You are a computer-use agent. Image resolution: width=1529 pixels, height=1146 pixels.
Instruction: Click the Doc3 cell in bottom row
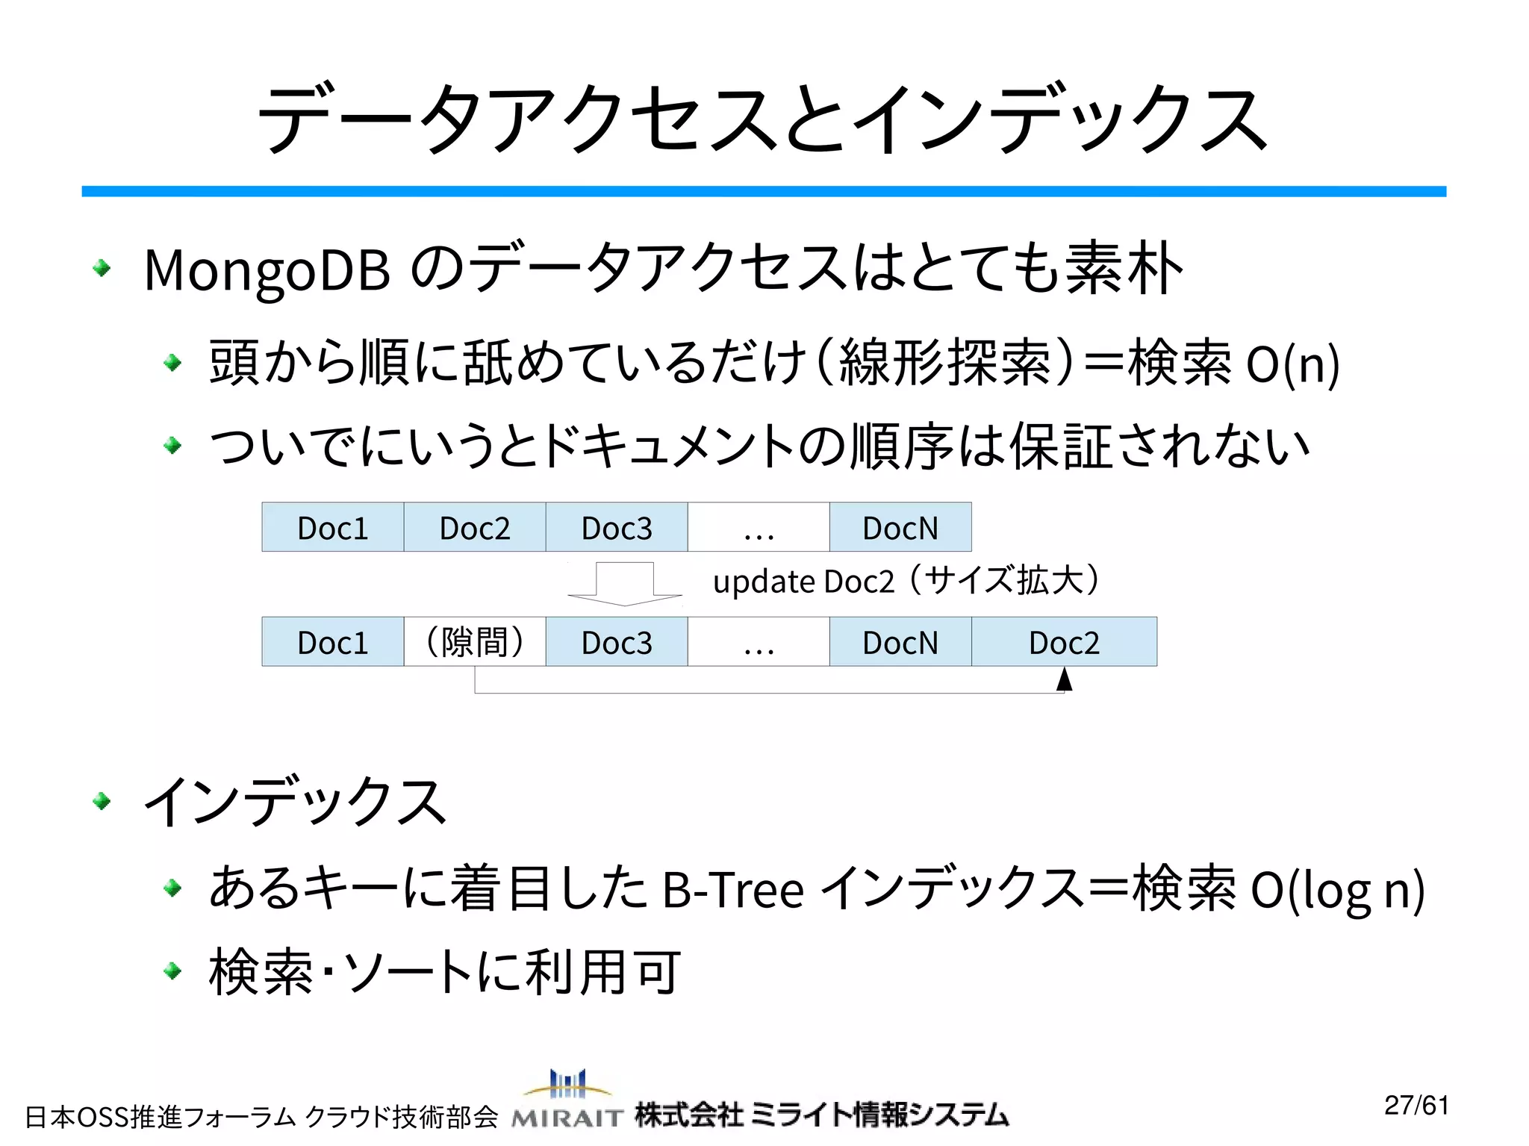[x=617, y=641]
